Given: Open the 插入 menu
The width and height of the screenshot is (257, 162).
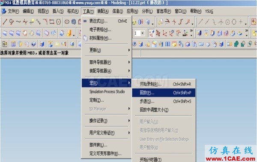Looking at the screenshot, I should [x=58, y=11].
